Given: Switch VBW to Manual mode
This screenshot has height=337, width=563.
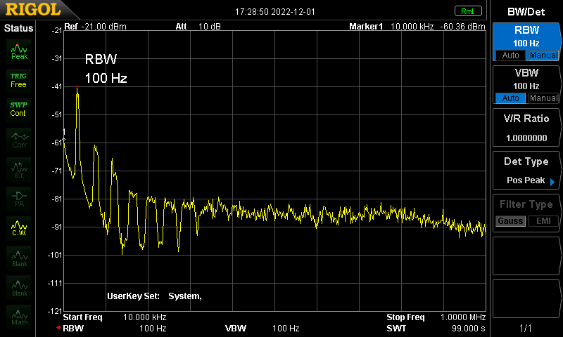Looking at the screenshot, I should click(x=543, y=98).
